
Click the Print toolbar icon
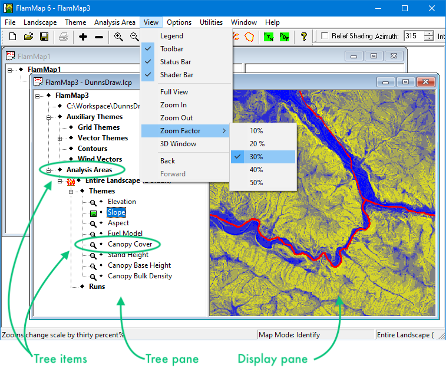[x=64, y=37]
